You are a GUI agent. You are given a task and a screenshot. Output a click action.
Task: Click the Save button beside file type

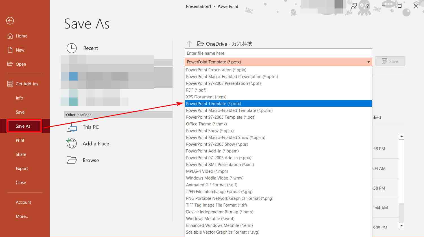point(390,61)
